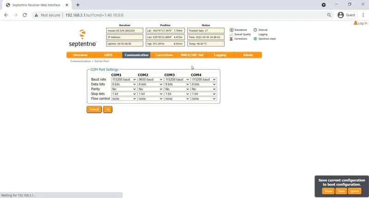Click the Temp: 46.00 °C field
The width and height of the screenshot is (369, 198).
pos(206,44)
